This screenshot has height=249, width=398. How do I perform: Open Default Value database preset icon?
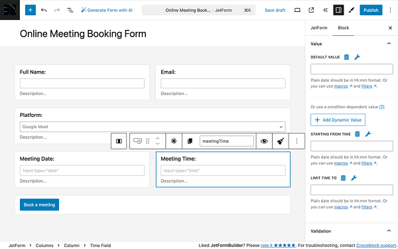tap(346, 57)
